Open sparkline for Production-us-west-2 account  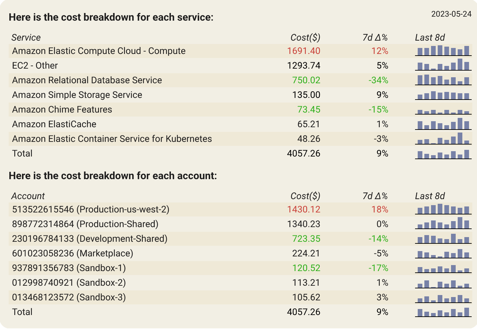pos(443,209)
